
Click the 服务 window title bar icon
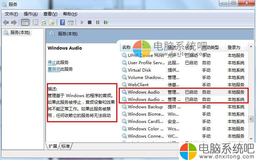coord(4,5)
